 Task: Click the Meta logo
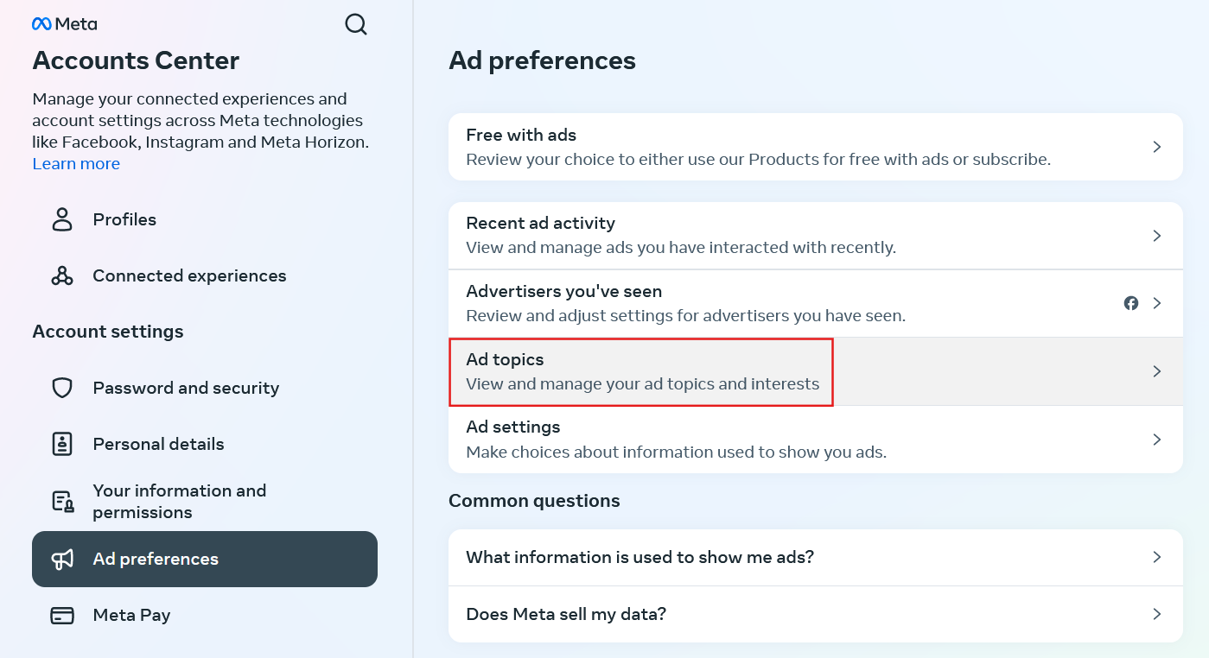[x=65, y=24]
